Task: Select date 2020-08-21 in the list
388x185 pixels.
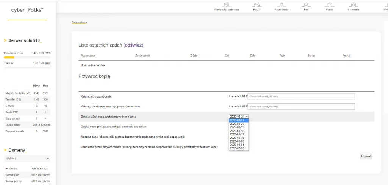Action: point(239,120)
